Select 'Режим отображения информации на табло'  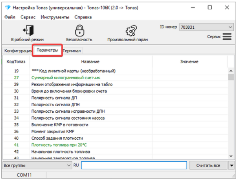116,84
